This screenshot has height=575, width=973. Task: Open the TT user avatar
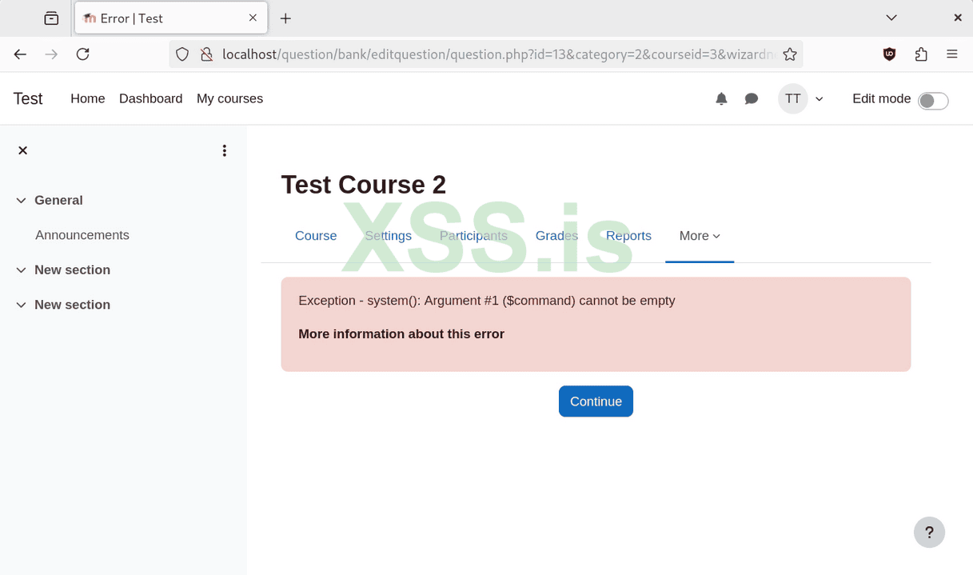pos(792,98)
